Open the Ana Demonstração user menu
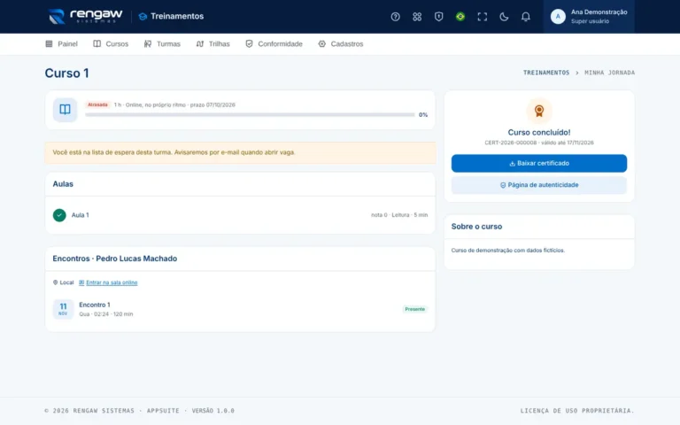Viewport: 680px width, 425px height. tap(589, 17)
